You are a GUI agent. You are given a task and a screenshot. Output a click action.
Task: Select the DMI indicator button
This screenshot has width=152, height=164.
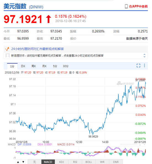116,162
